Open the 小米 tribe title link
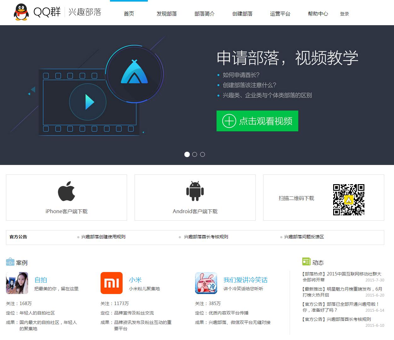This screenshot has width=394, height=340. pyautogui.click(x=135, y=280)
